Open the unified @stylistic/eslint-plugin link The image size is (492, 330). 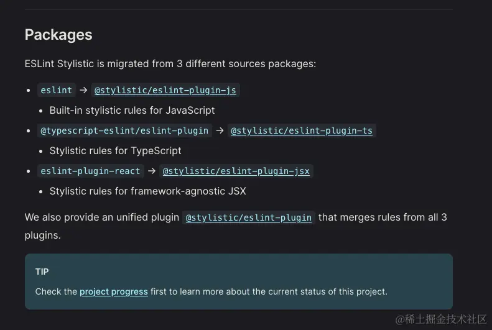tap(249, 218)
